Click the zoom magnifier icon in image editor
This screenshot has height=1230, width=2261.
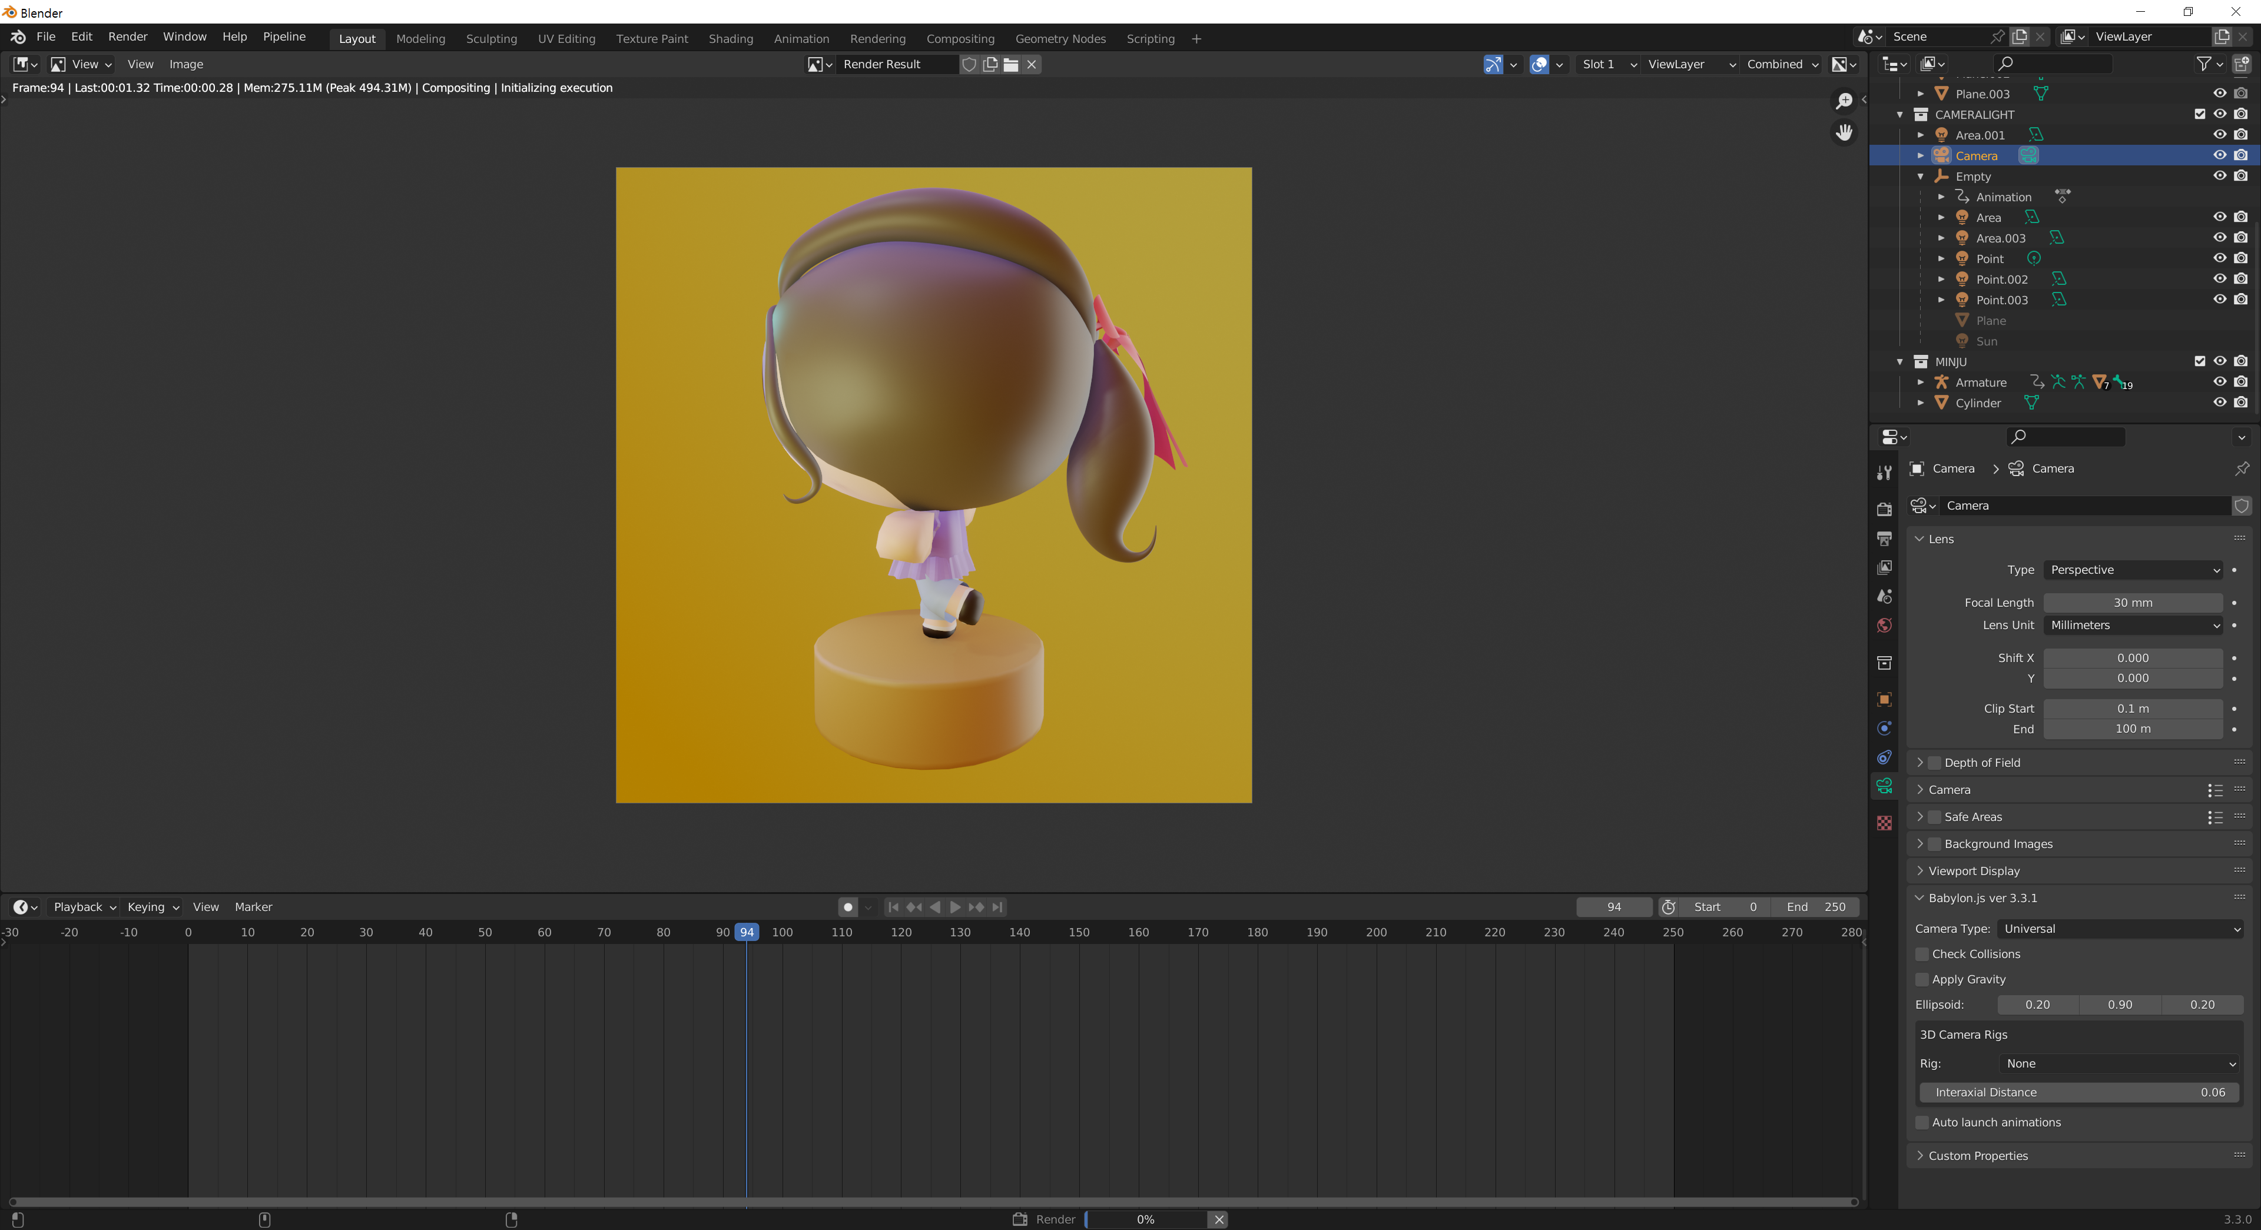(1844, 102)
